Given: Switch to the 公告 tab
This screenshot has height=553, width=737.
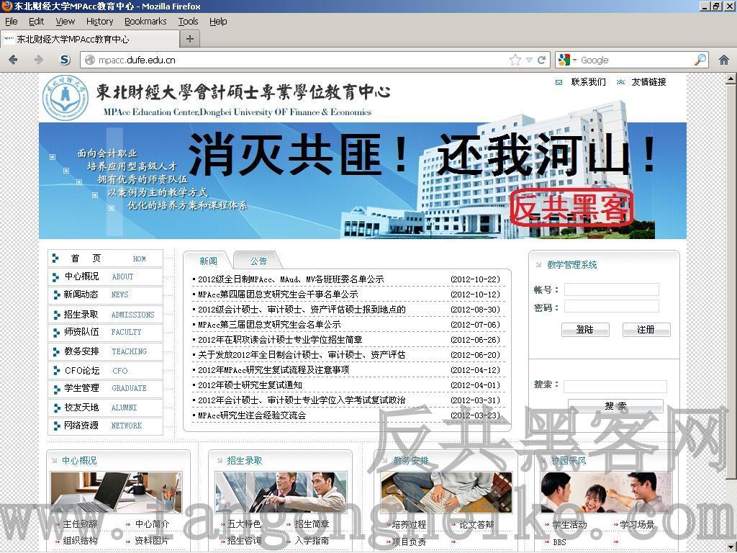Looking at the screenshot, I should click(x=258, y=261).
